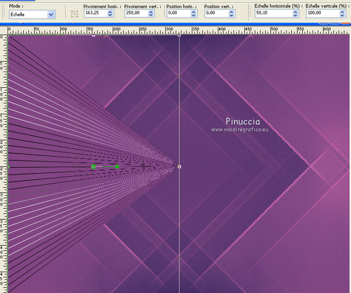Click the Échelle verticale (%) value field

point(323,13)
